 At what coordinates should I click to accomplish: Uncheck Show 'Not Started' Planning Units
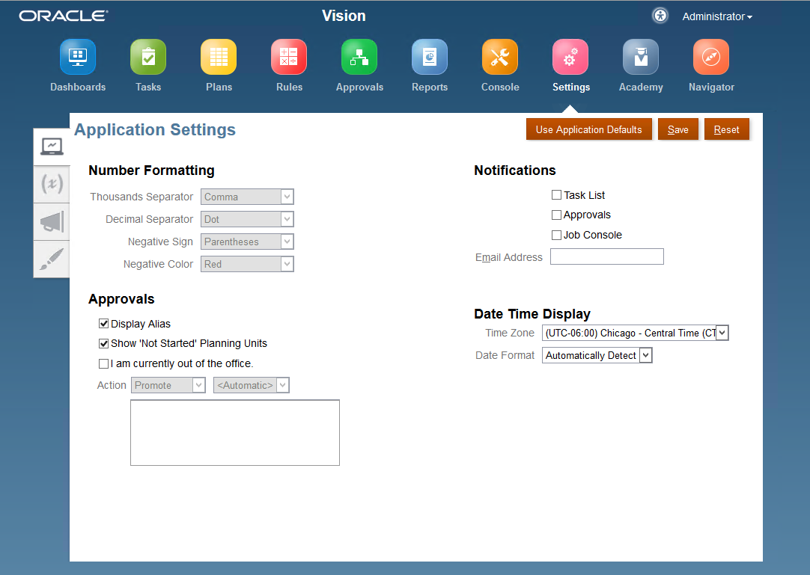coord(103,343)
